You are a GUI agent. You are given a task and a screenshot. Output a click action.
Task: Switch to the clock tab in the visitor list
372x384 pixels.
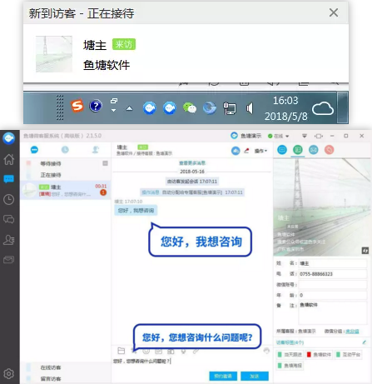tap(65, 150)
